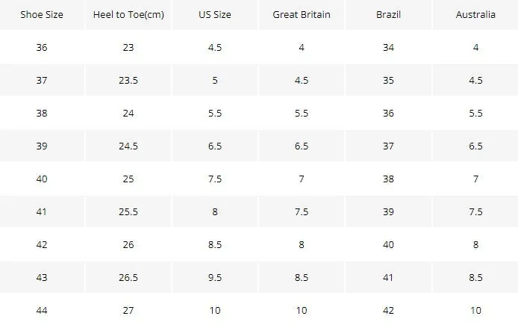The height and width of the screenshot is (325, 518).
Task: Select the Great Britain column header
Action: 302,14
